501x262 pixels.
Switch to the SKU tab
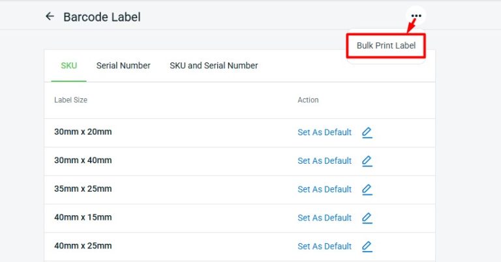coord(68,66)
